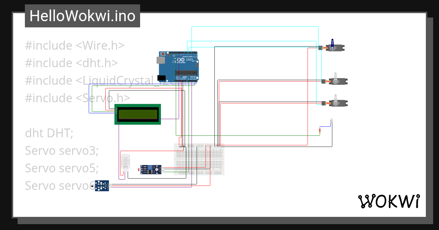Click the #include Wire.h line
The image size is (439, 230).
coord(74,45)
